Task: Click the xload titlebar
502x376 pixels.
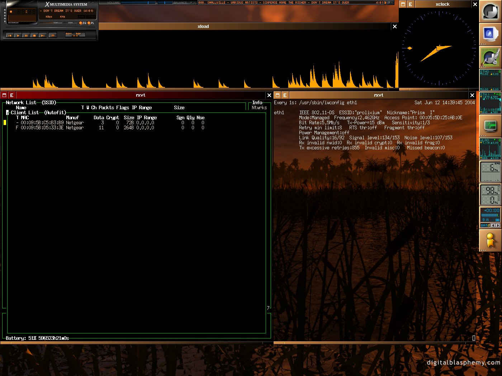Action: pyautogui.click(x=203, y=26)
